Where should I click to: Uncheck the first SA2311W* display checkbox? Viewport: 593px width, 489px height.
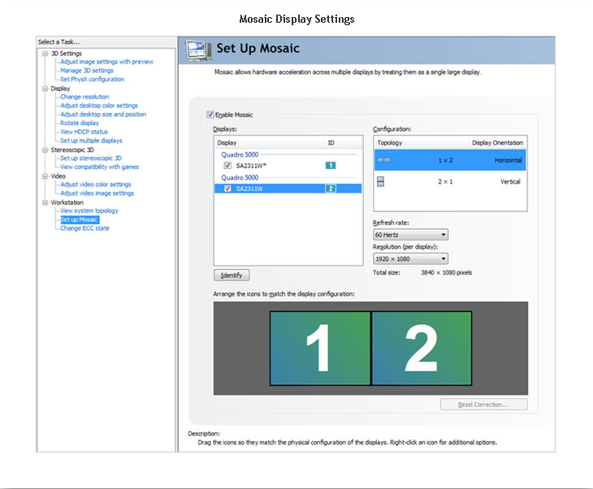click(x=227, y=165)
